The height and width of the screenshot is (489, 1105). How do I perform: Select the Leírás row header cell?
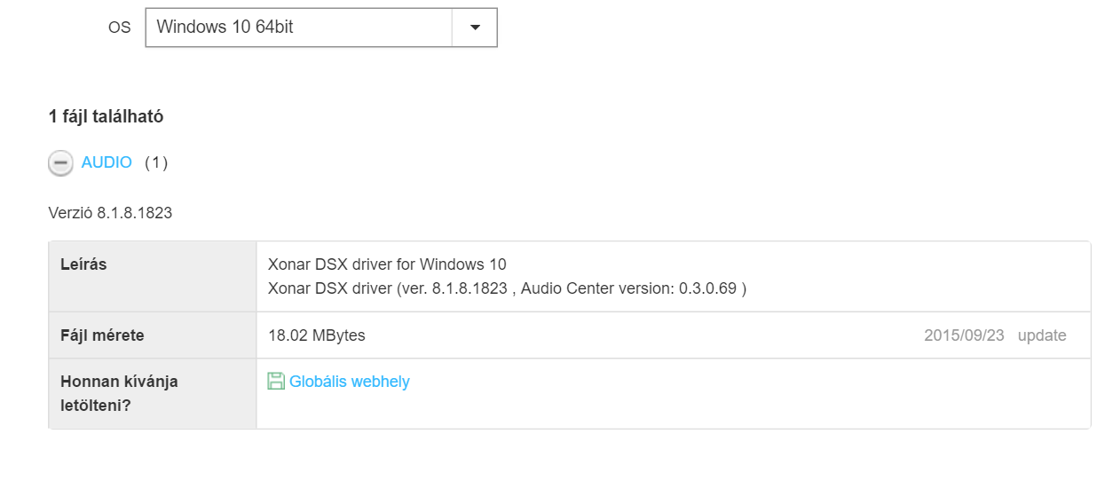(x=153, y=276)
